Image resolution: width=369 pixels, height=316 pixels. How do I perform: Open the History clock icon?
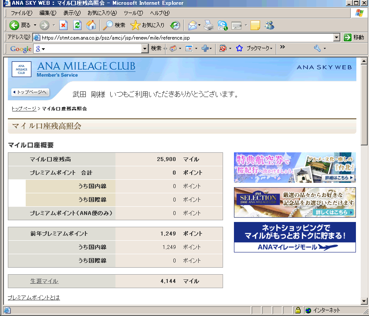coord(175,25)
